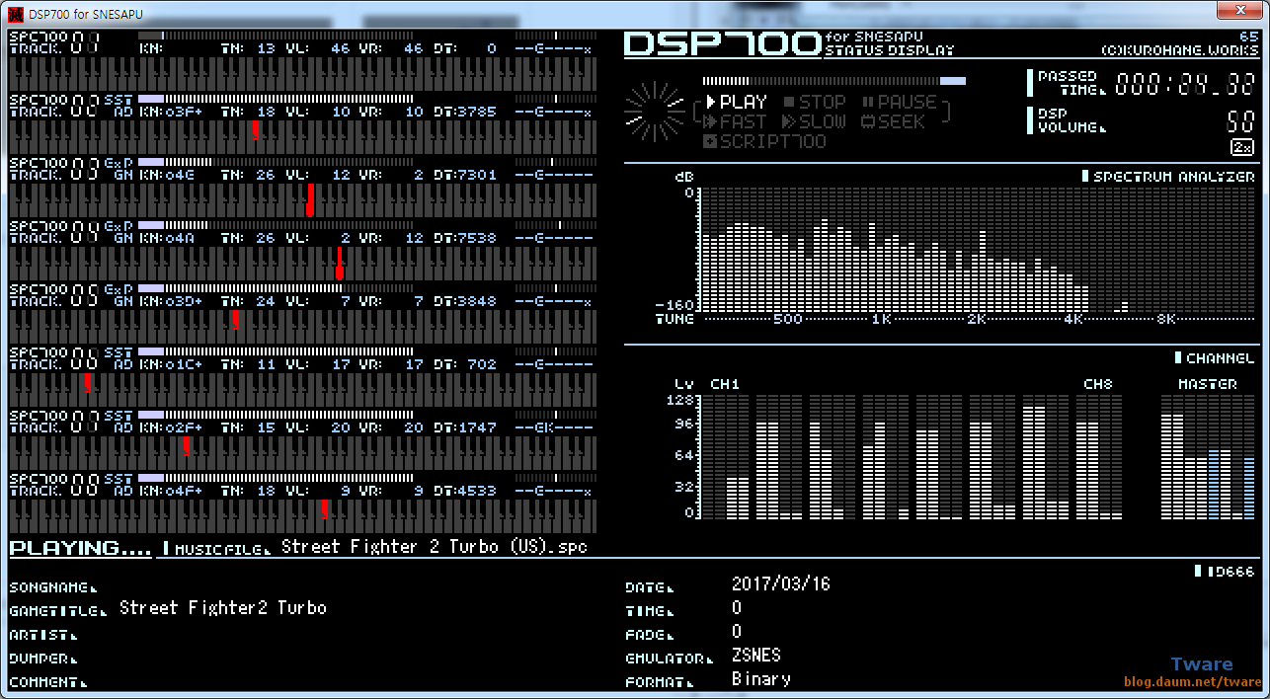This screenshot has height=699, width=1270.
Task: Click track 07 number indicator
Action: coord(85,422)
